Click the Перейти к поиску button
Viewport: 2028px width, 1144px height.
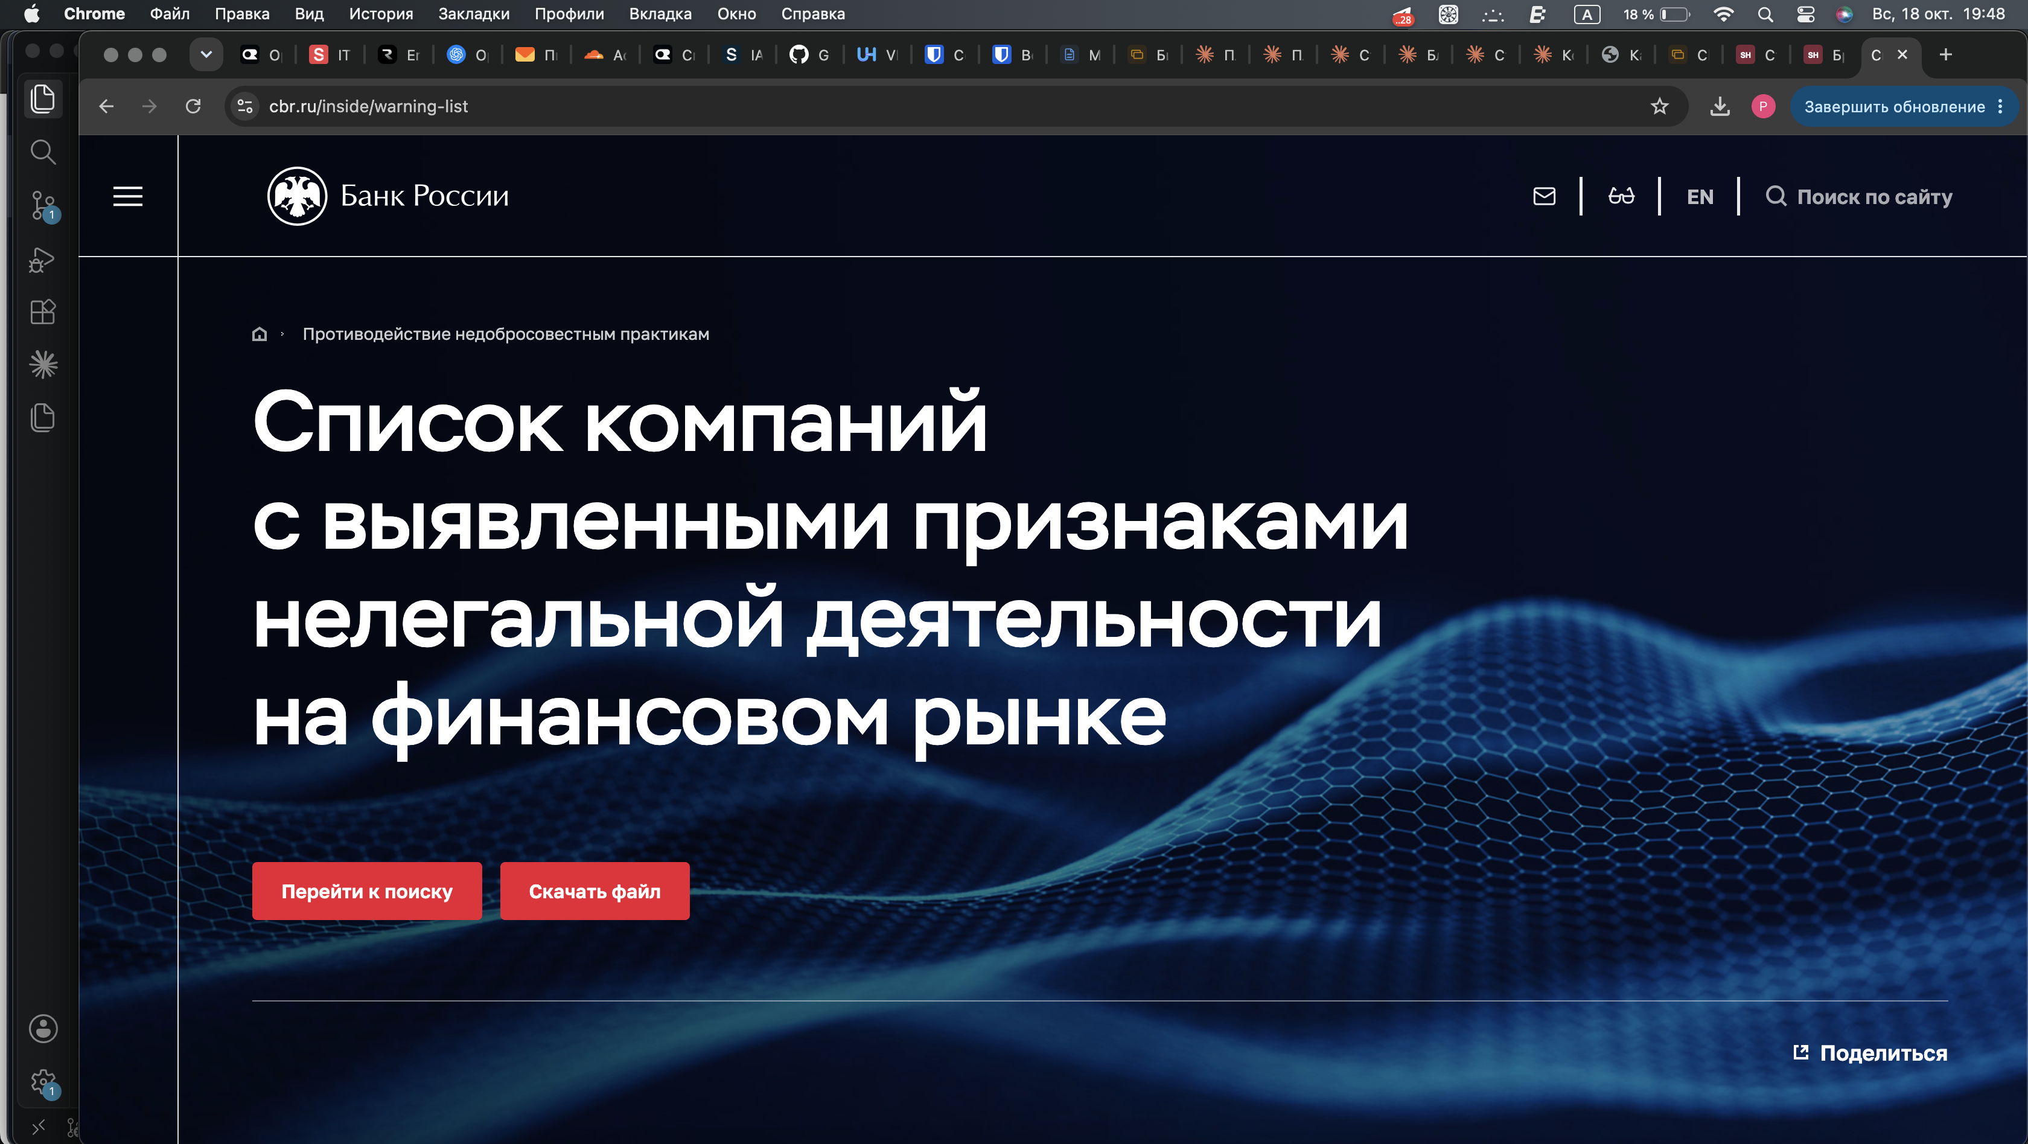pyautogui.click(x=367, y=891)
